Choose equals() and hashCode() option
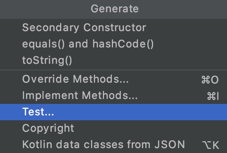The height and width of the screenshot is (153, 227). coord(113,44)
